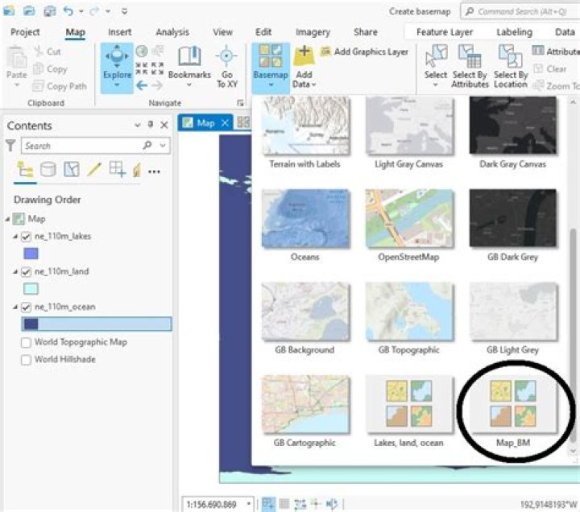Toggle snapping icon in map status bar
This screenshot has width=580, height=512.
point(268,503)
